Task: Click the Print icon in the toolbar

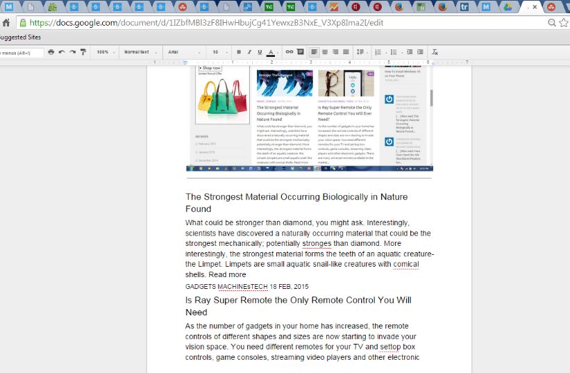Action: pos(51,52)
